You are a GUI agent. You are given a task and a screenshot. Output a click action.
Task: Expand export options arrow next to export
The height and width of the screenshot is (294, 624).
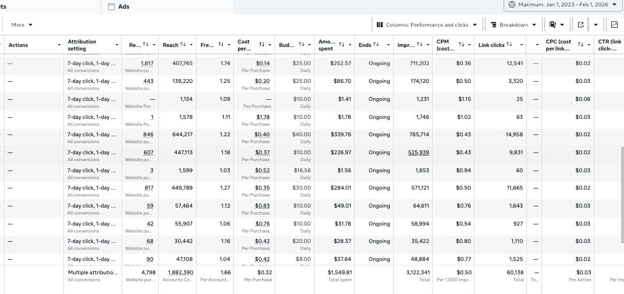596,25
